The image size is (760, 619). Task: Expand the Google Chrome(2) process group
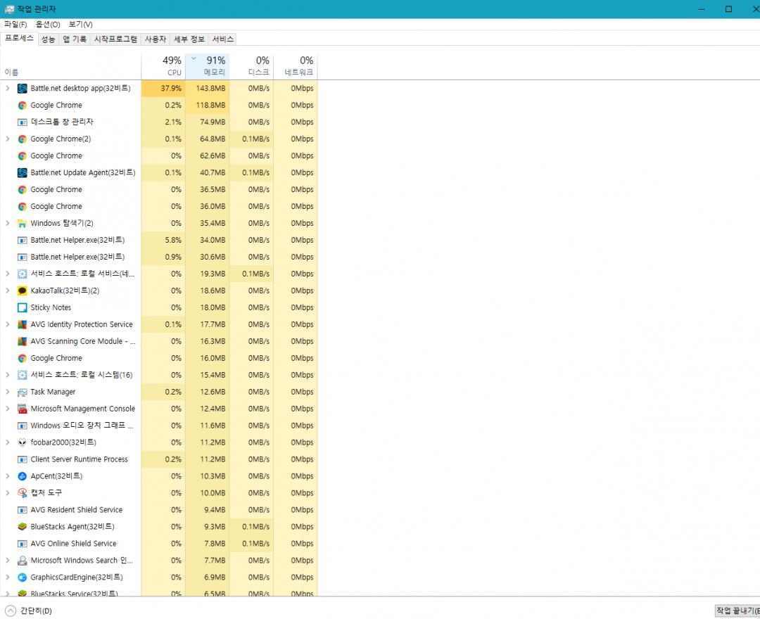tap(8, 139)
